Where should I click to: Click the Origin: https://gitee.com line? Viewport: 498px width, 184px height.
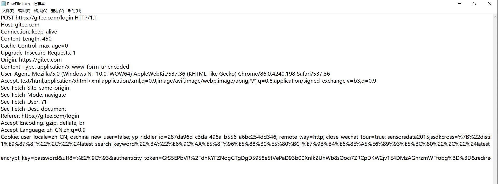click(x=31, y=60)
